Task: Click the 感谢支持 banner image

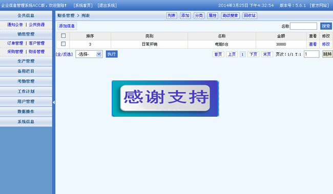Action: click(x=165, y=98)
